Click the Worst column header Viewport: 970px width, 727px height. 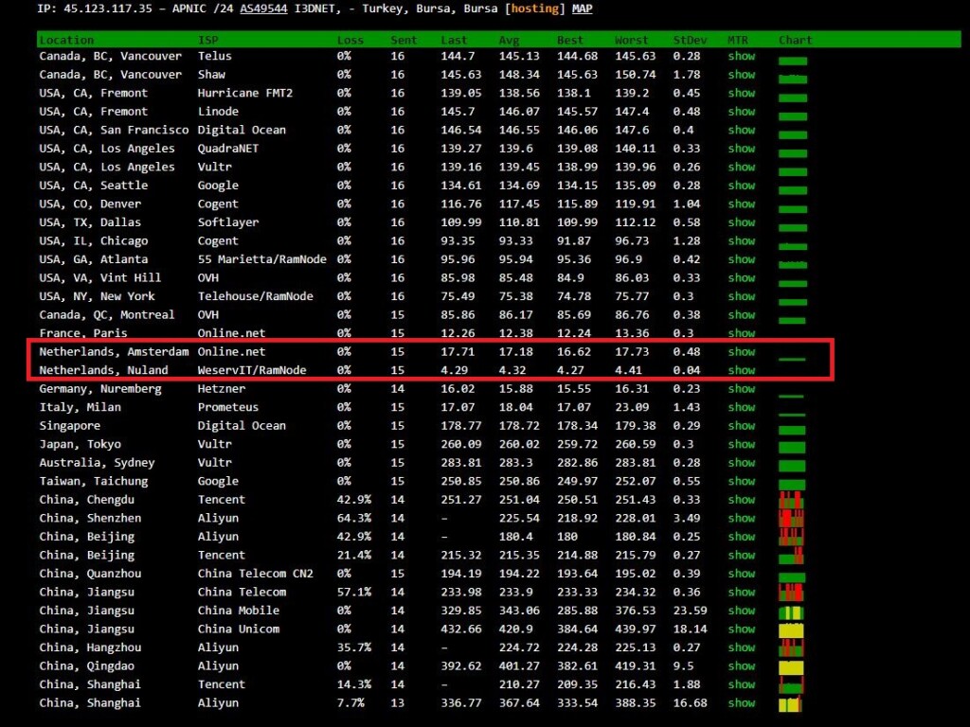pos(632,40)
